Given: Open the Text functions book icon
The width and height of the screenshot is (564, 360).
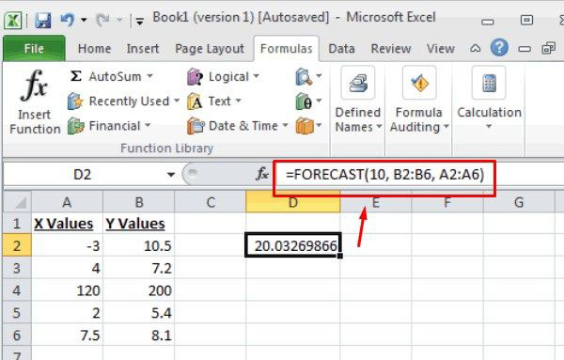Looking at the screenshot, I should (x=195, y=102).
